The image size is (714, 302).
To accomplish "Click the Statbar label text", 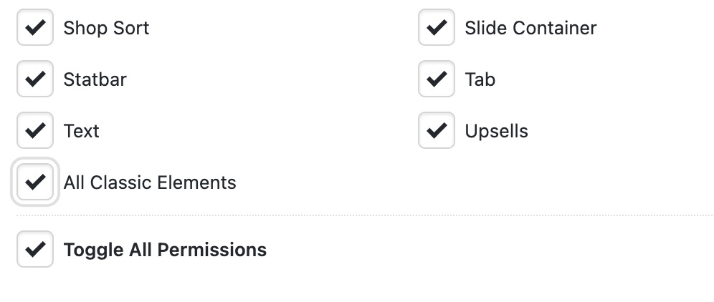I will (x=95, y=80).
